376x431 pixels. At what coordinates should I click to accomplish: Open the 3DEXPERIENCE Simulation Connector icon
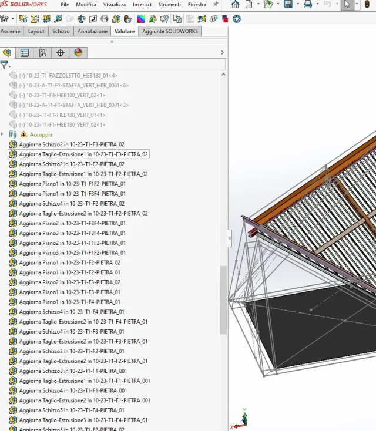click(190, 19)
